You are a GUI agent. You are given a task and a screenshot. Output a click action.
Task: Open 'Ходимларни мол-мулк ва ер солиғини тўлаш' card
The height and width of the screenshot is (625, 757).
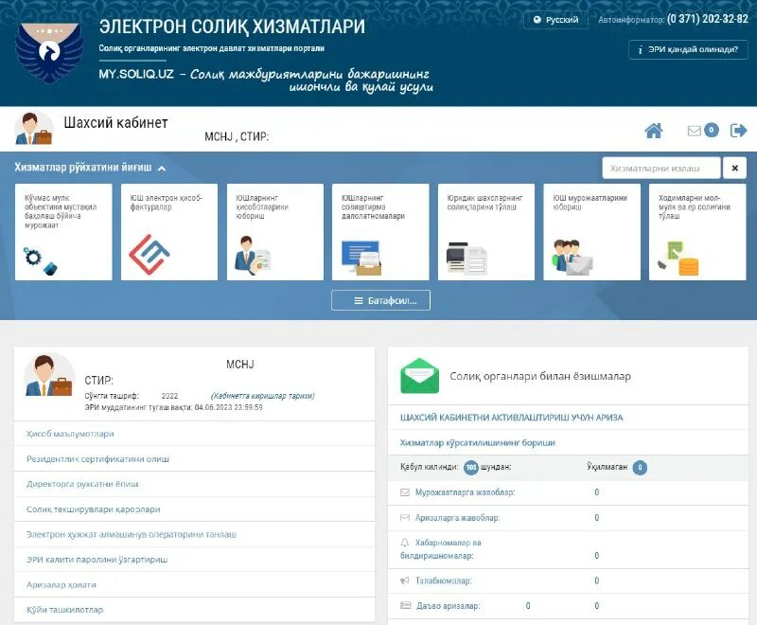point(697,232)
